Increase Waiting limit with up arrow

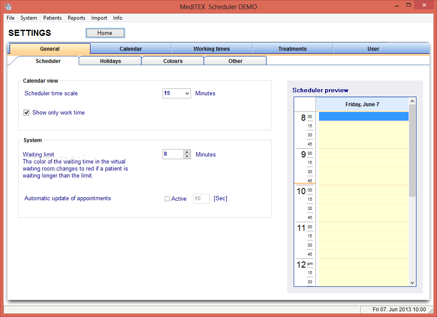click(x=187, y=152)
